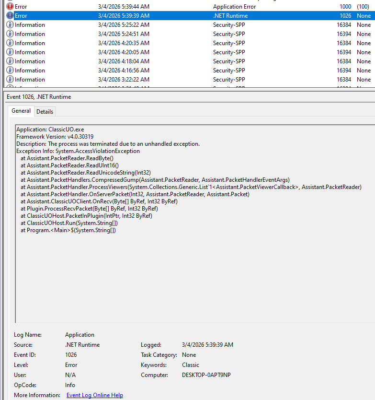Click OpCode value 'Info'
375x400 pixels.
(x=70, y=385)
